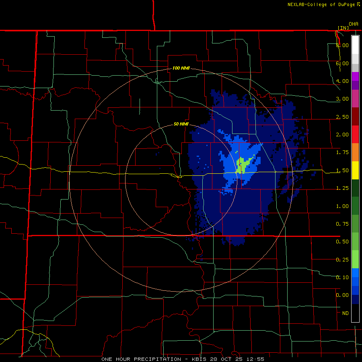Click the ND legend label
Viewport: 362px width, 362px height.
pyautogui.click(x=346, y=313)
